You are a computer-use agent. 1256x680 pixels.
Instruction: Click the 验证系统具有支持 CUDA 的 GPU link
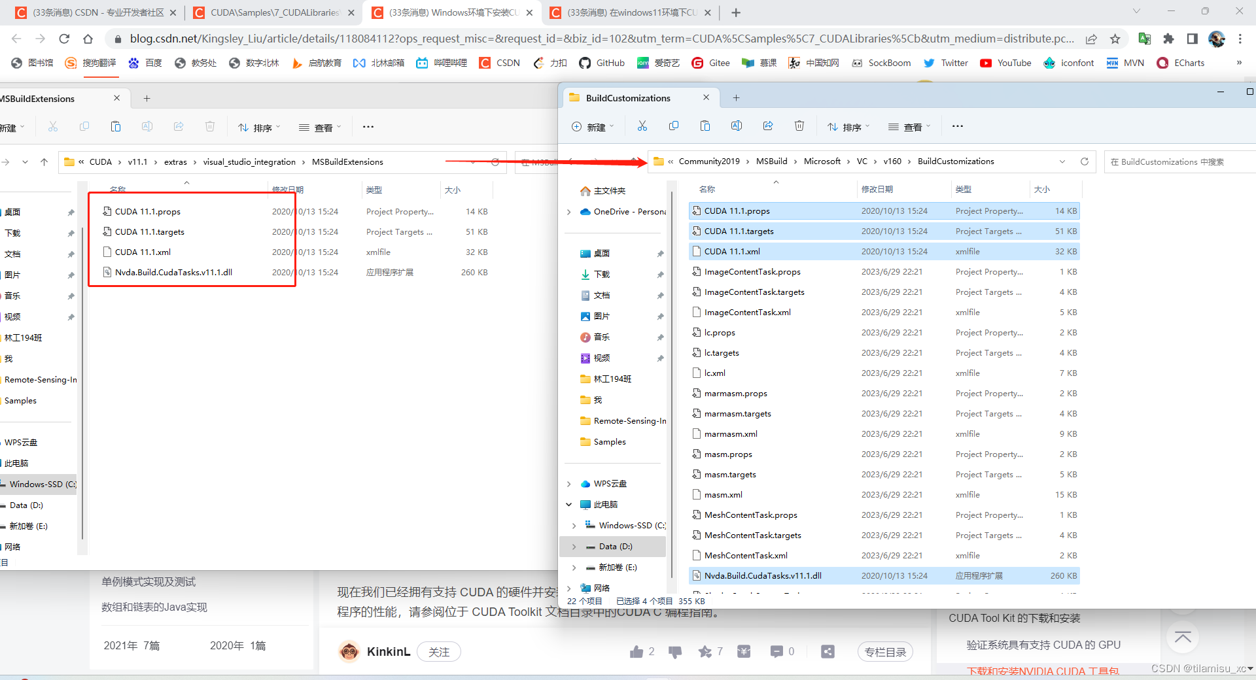[1043, 645]
